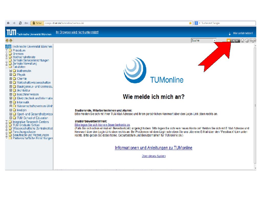The width and height of the screenshot is (262, 197).
Task: Expand the Maschinenwesen tree node
Action: (x=11, y=94)
